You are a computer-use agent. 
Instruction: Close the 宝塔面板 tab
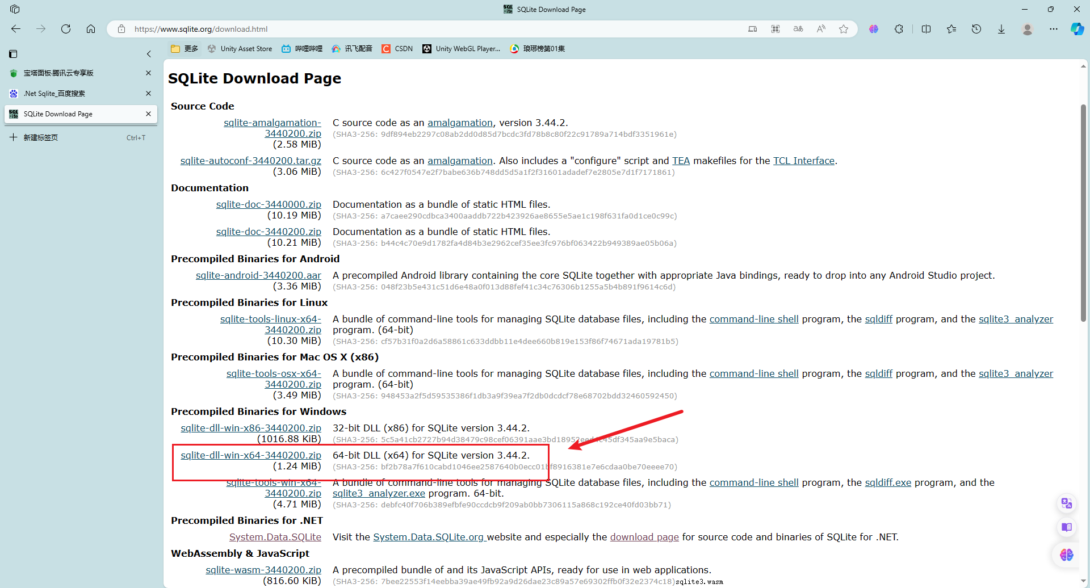(x=148, y=73)
